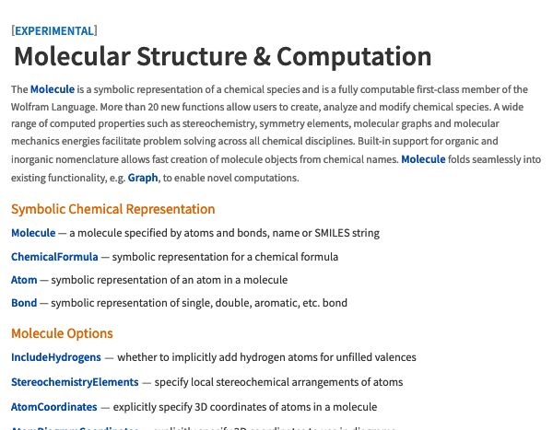Visit the StereochemistryElements option page
This screenshot has width=553, height=430.
click(x=75, y=382)
